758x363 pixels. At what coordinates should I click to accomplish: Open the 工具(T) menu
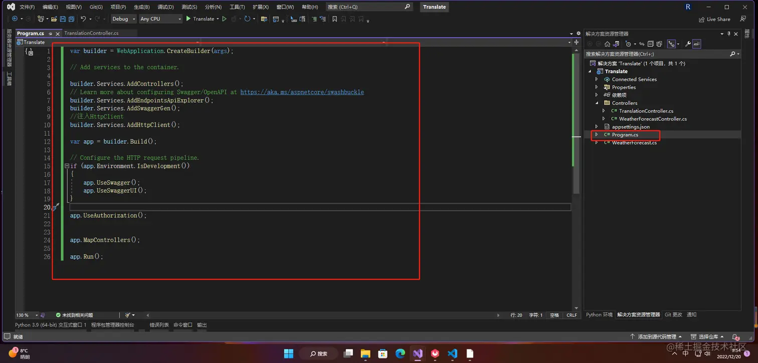point(237,7)
